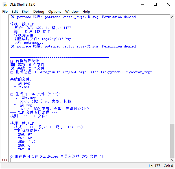
Task: Click the lightbulb icon before 现在你可以在 FontForge
Action: point(11,157)
